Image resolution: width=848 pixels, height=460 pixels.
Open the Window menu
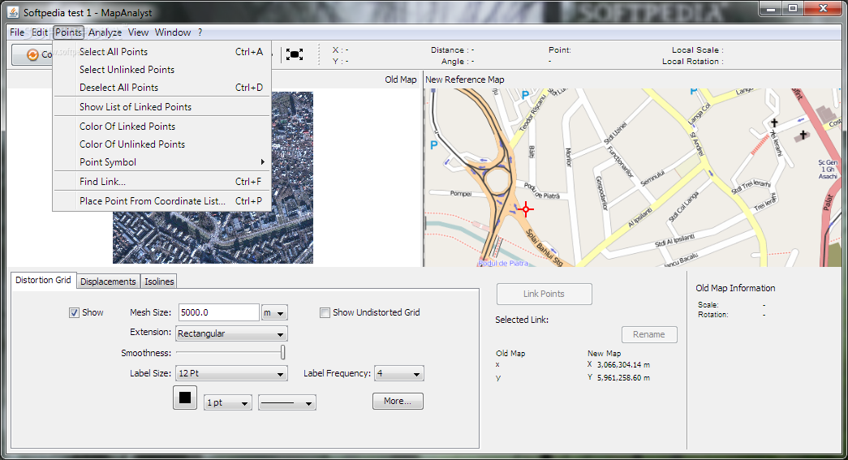tap(173, 32)
